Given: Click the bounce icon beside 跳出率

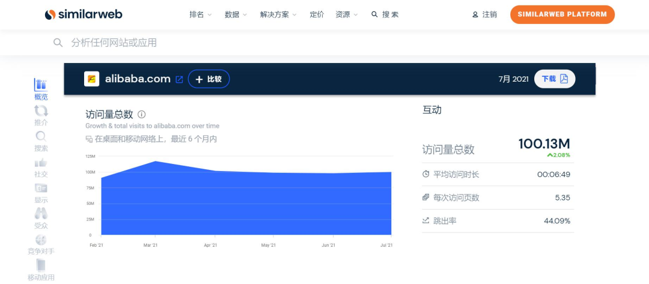Looking at the screenshot, I should point(425,220).
